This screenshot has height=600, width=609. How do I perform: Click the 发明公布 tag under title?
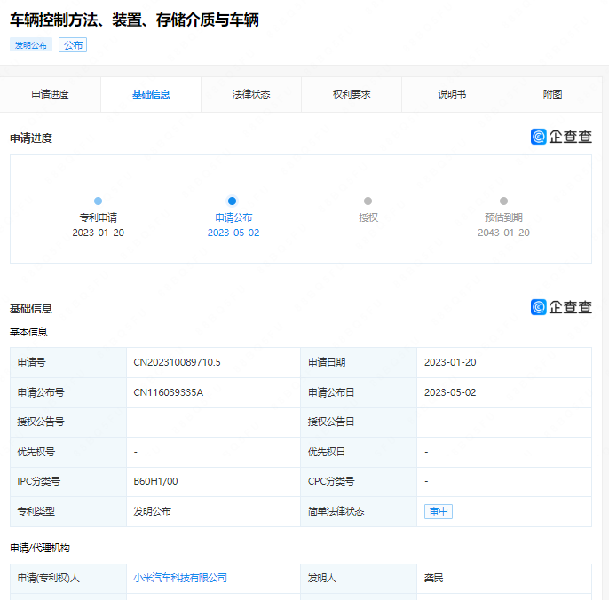(x=31, y=45)
